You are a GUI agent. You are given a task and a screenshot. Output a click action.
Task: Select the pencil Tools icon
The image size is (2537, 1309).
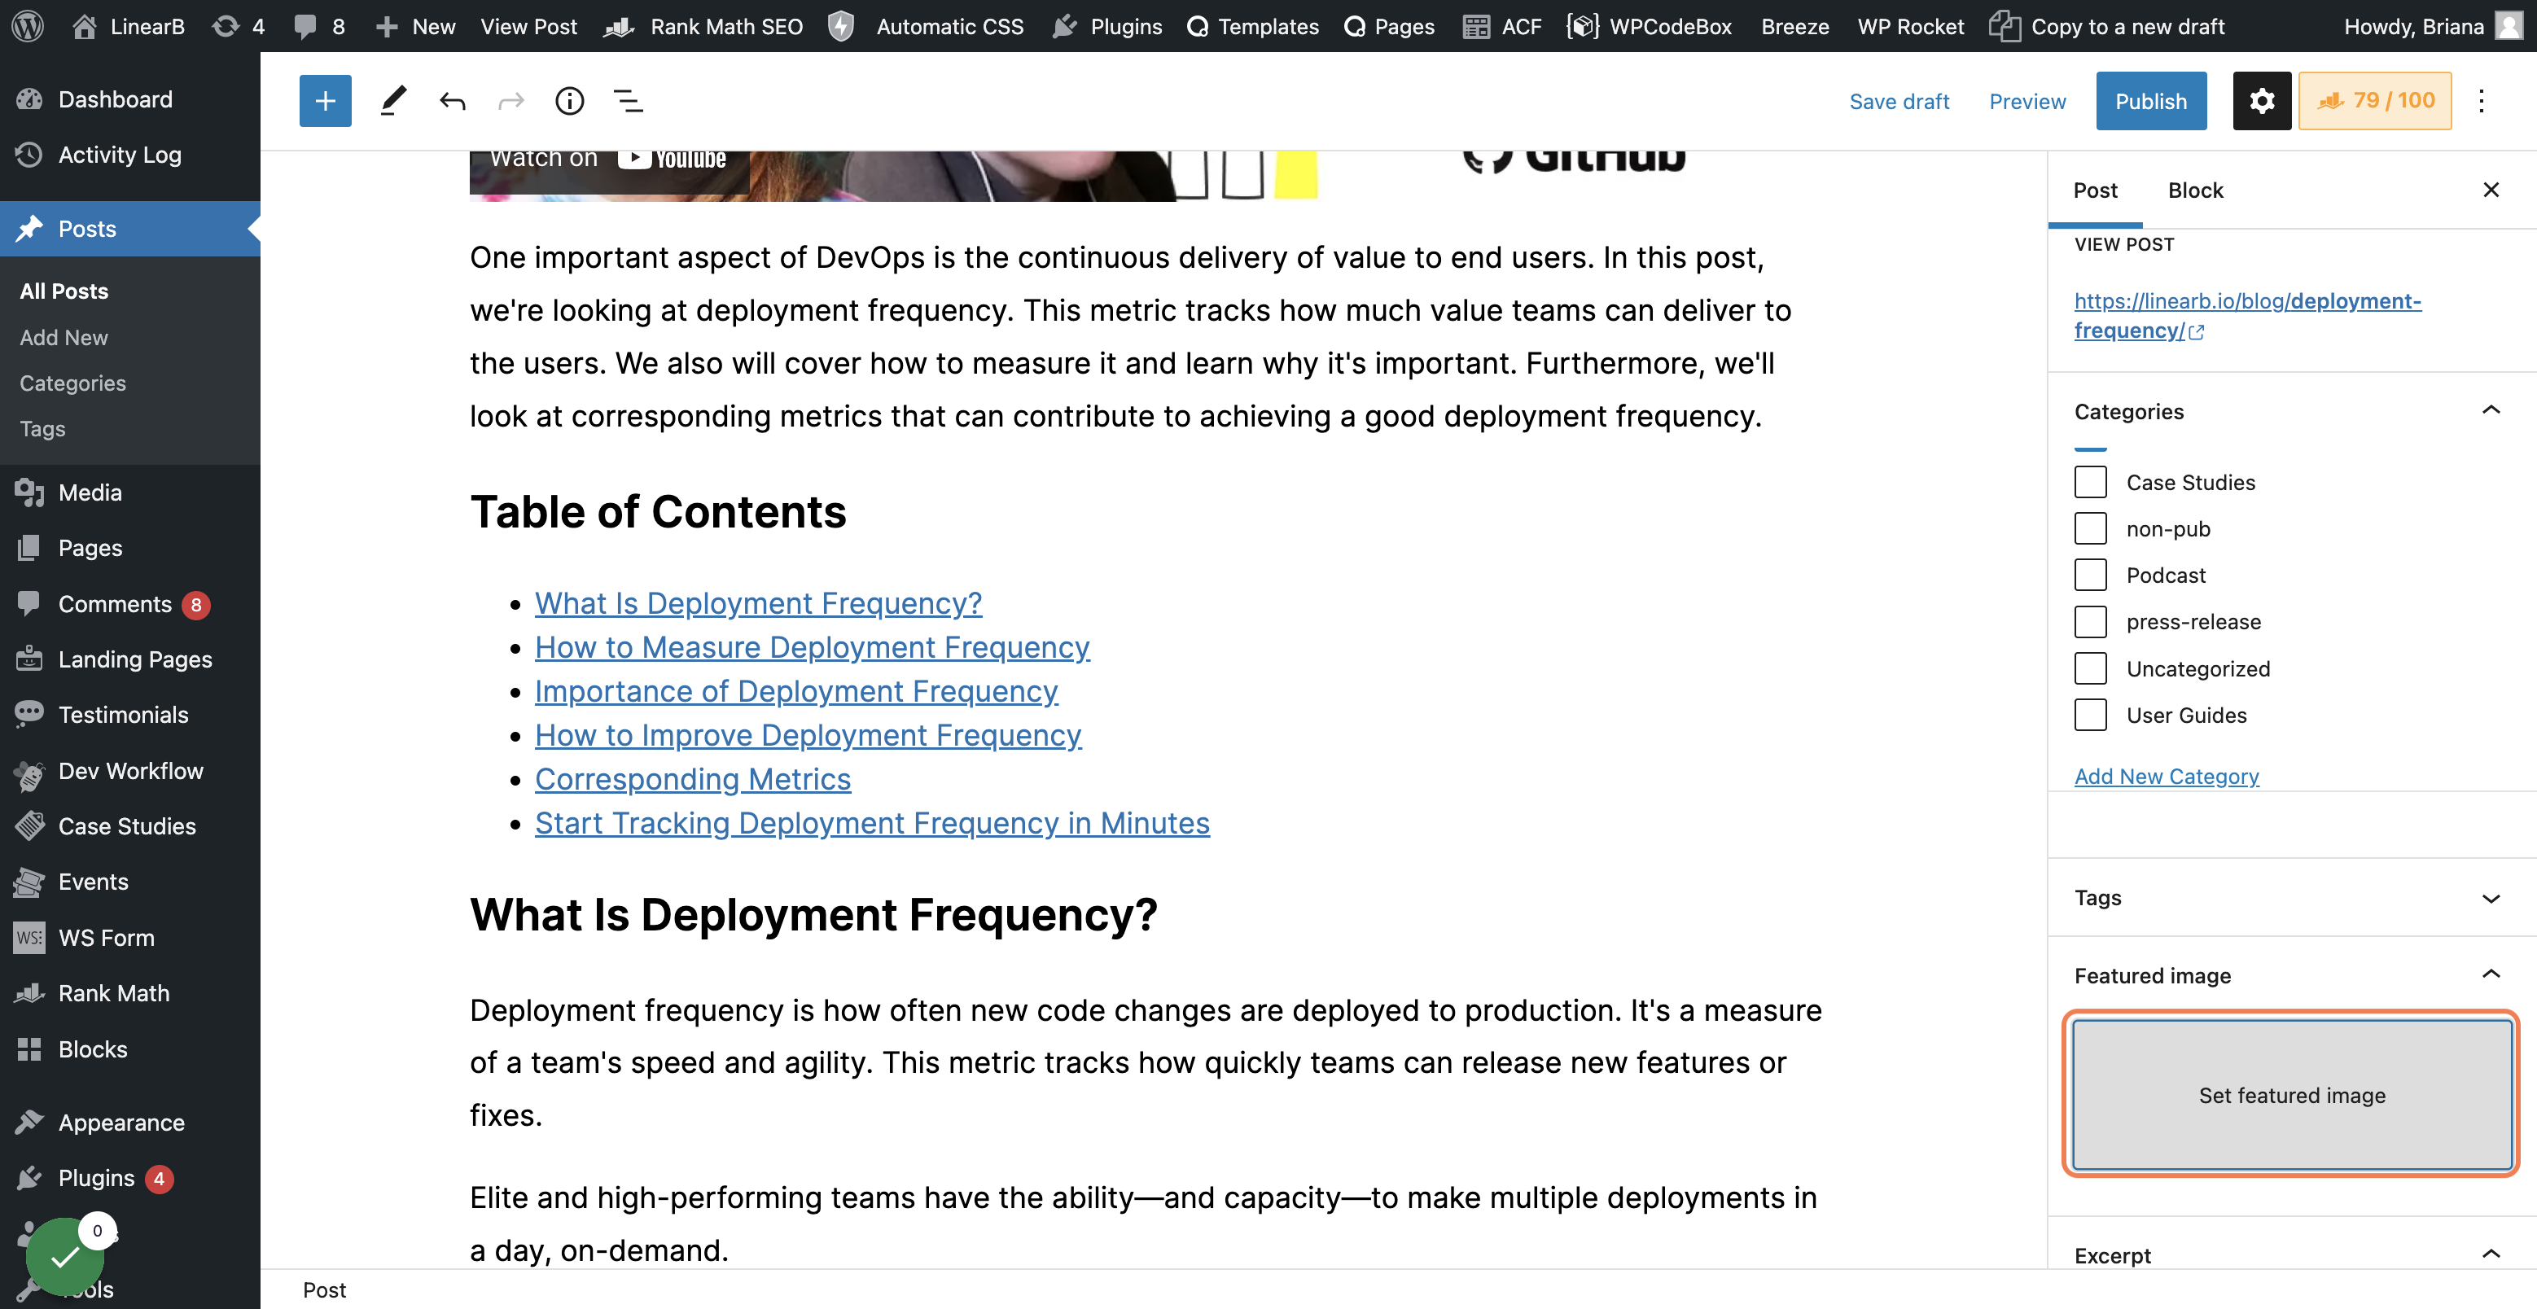coord(393,100)
